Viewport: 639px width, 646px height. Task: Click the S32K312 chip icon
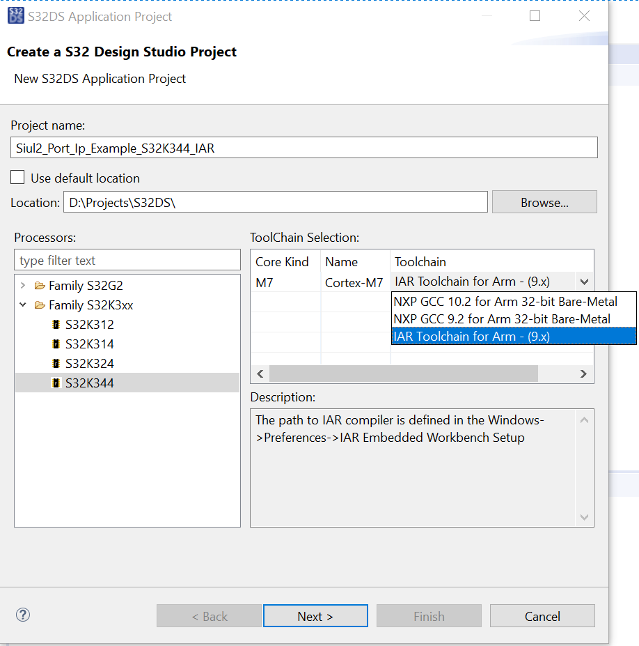tap(56, 325)
